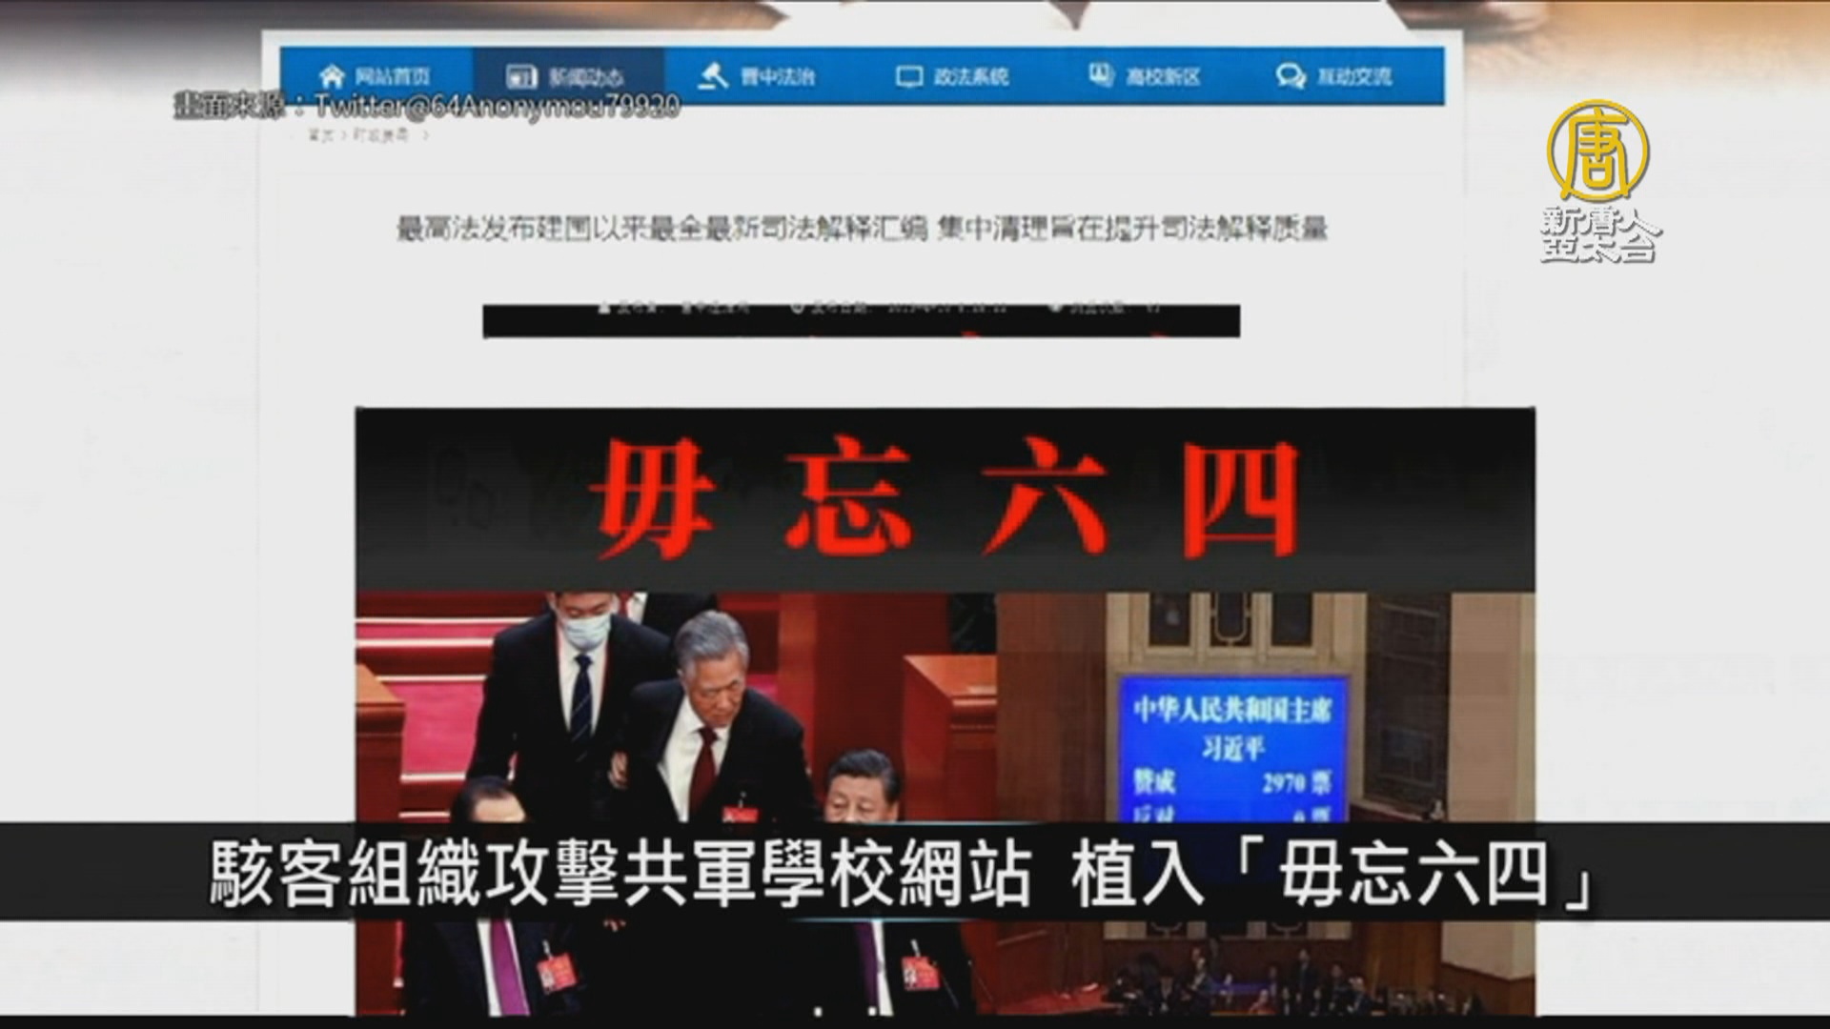Click the home breadcrumb link under navbar
The image size is (1830, 1029).
pos(320,135)
